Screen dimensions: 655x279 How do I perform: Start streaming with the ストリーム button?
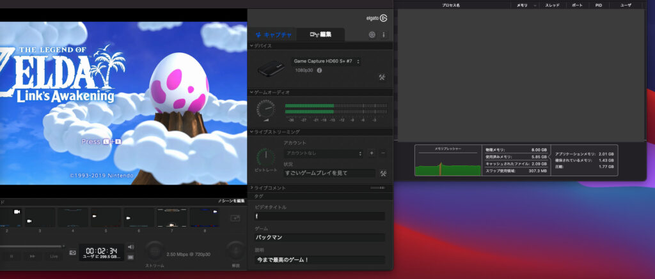click(155, 251)
